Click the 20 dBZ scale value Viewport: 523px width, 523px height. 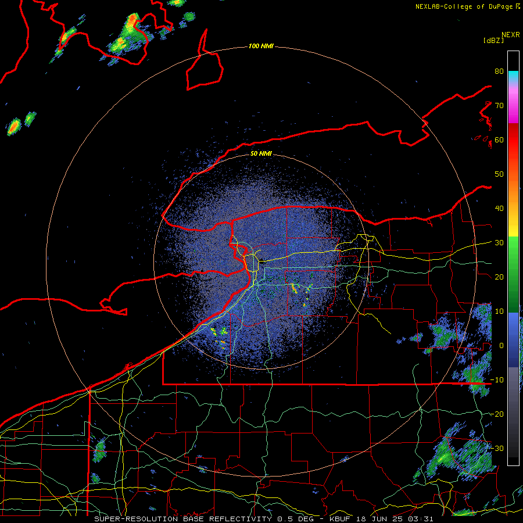coord(499,277)
